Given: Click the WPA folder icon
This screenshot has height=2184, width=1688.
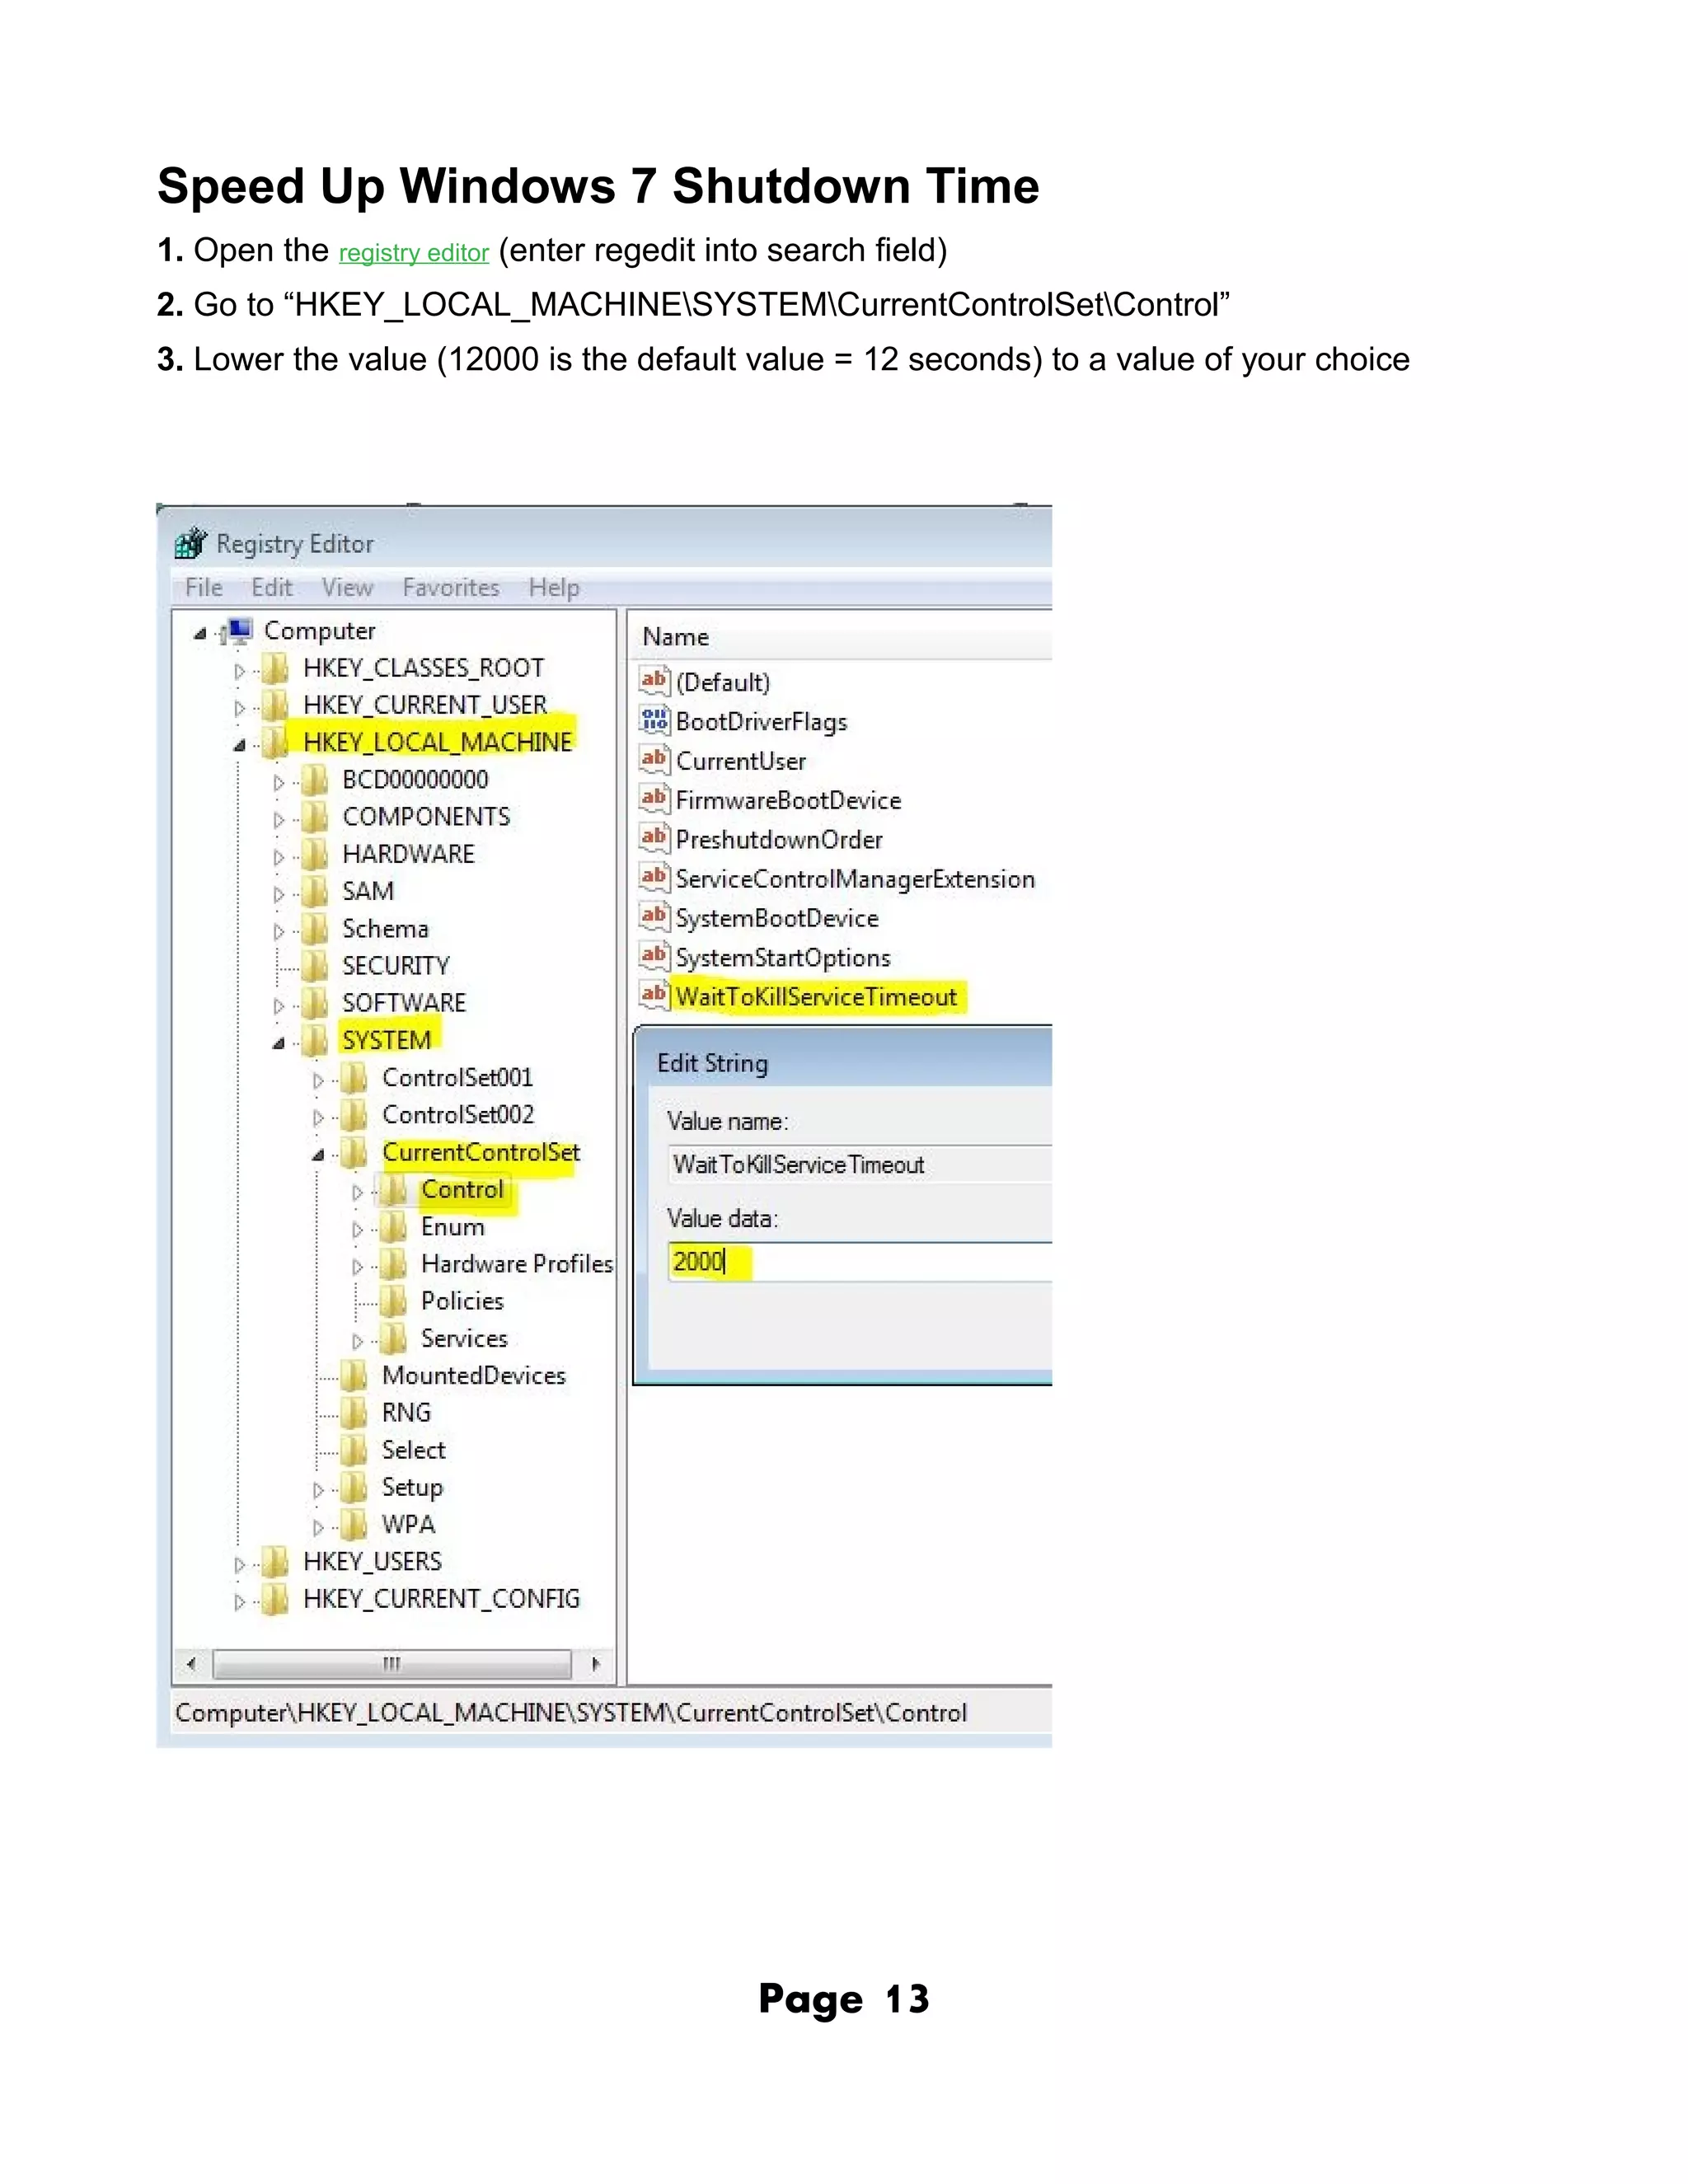Looking at the screenshot, I should 354,1524.
